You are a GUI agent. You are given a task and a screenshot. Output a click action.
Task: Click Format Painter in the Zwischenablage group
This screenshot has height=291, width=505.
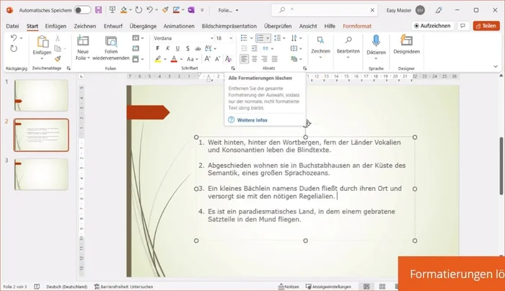tap(58, 59)
